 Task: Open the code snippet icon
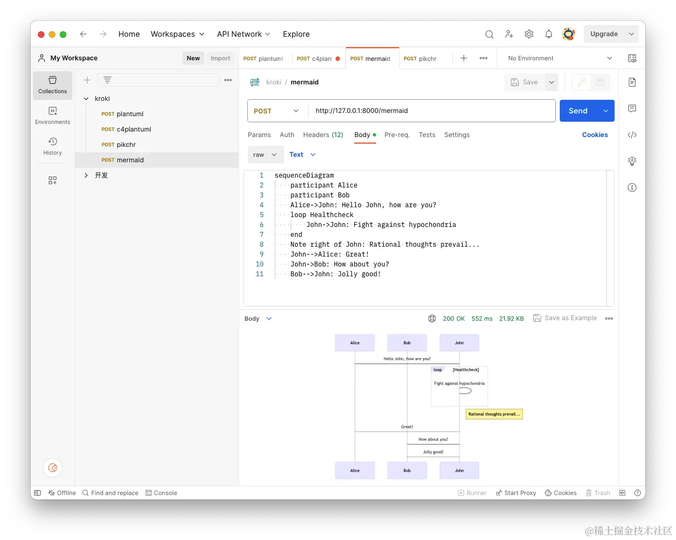coord(632,135)
